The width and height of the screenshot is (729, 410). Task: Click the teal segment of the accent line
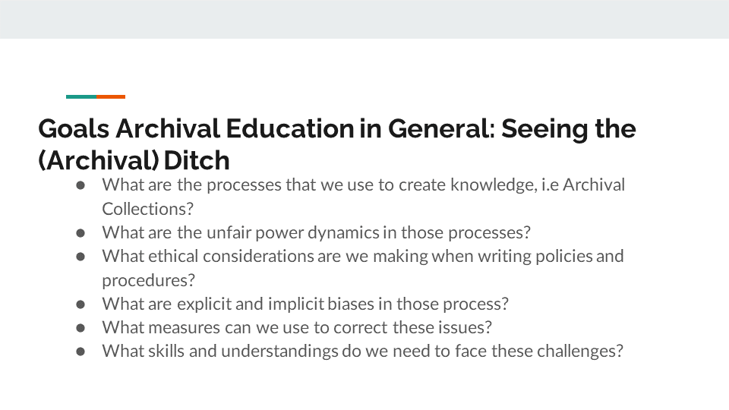(x=81, y=96)
